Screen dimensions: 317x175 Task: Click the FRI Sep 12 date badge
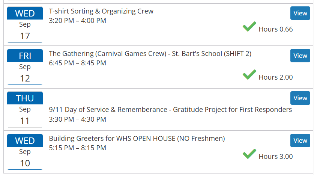tap(25, 67)
